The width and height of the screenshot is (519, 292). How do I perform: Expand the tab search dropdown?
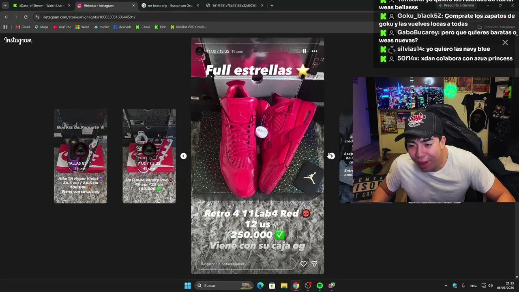click(5, 6)
